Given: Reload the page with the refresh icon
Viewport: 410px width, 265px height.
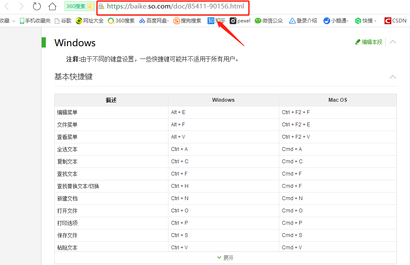Looking at the screenshot, I should (x=37, y=6).
